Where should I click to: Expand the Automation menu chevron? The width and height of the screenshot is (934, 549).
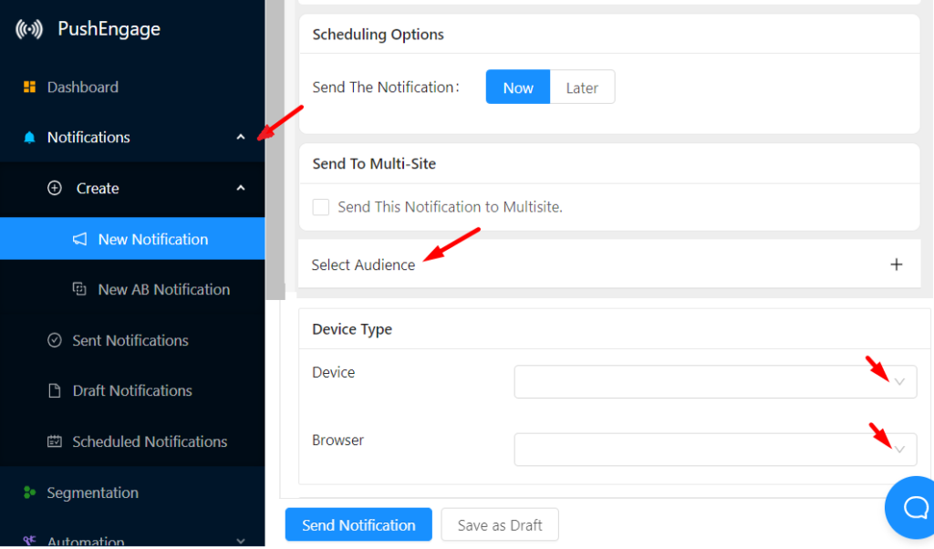(x=241, y=541)
